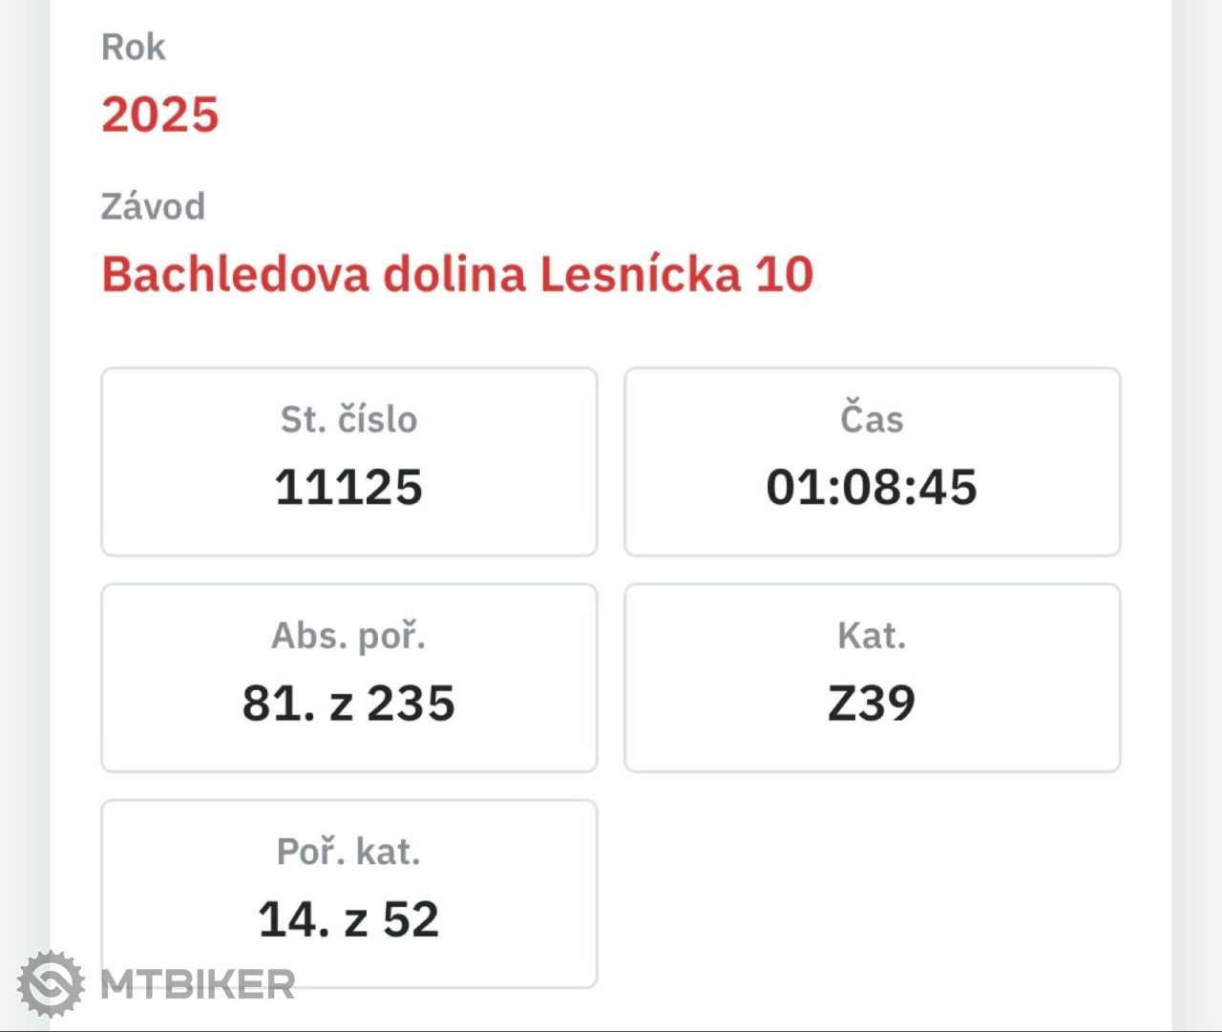Select the Poř. kat. card
The height and width of the screenshot is (1032, 1222).
[349, 894]
